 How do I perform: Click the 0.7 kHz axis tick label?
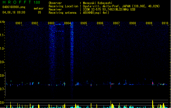point(2,89)
